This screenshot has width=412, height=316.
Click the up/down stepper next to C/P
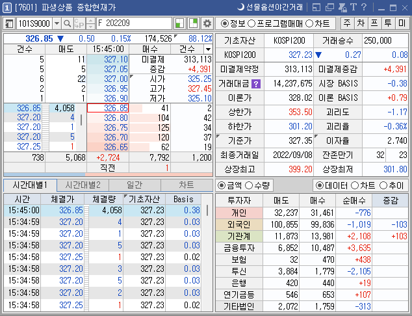coord(90,24)
